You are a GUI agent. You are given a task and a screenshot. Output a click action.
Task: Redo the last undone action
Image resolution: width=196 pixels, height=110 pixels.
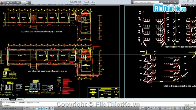[23, 2]
